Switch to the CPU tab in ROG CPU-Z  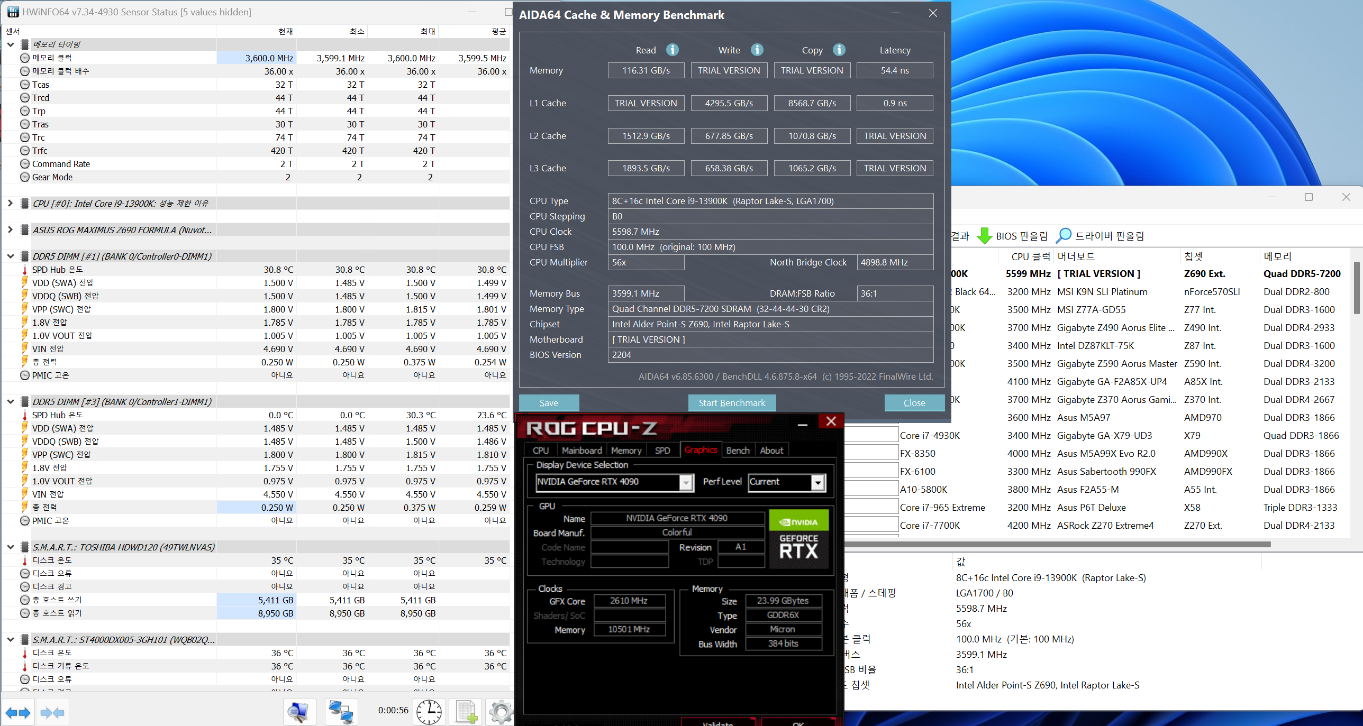click(x=541, y=451)
